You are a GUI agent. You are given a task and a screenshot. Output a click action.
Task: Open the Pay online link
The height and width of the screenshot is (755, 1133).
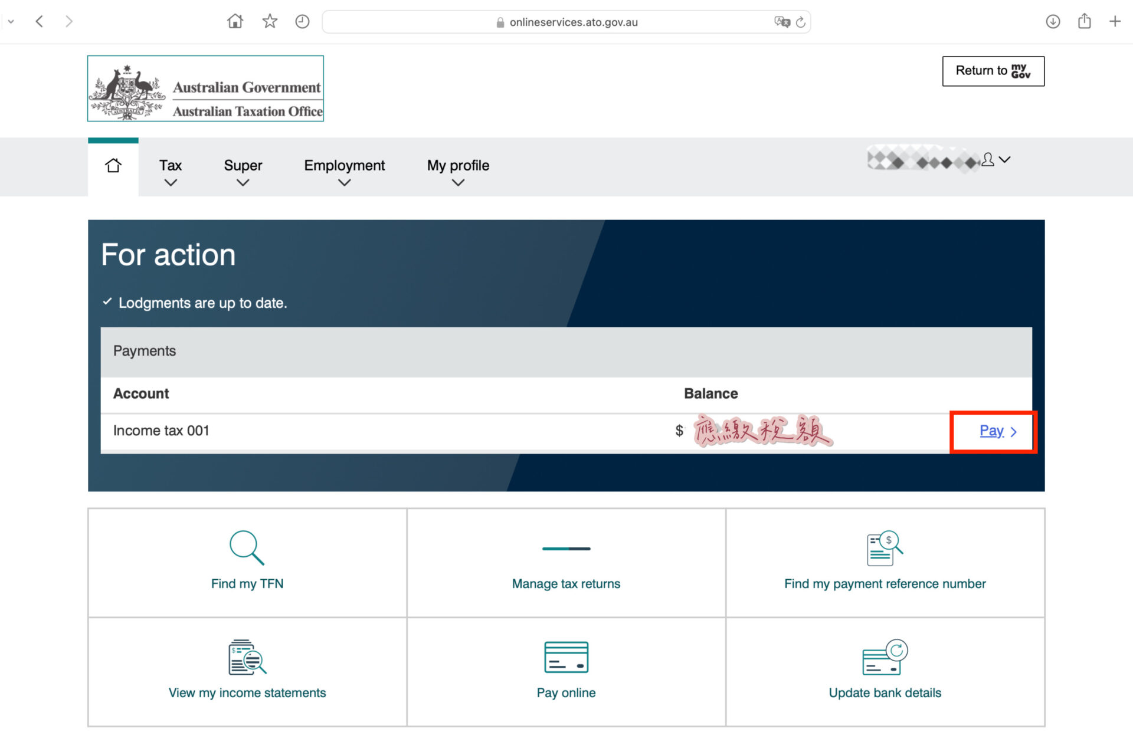(x=566, y=693)
